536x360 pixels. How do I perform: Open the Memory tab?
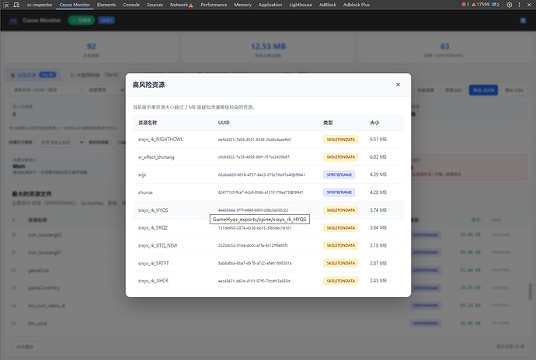(242, 5)
